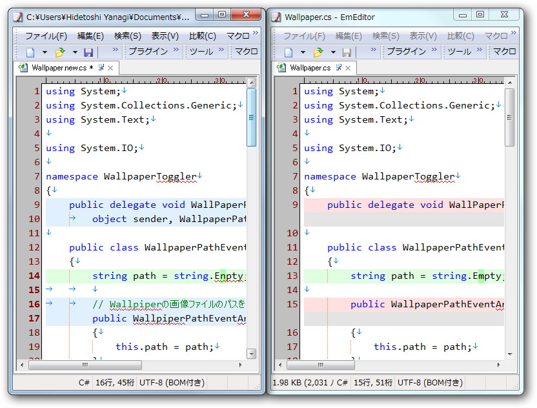537x408 pixels.
Task: Minimize the Wallpaper.cs EmEditor window
Action: (x=462, y=15)
